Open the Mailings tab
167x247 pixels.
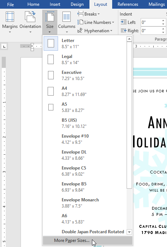click(x=157, y=4)
